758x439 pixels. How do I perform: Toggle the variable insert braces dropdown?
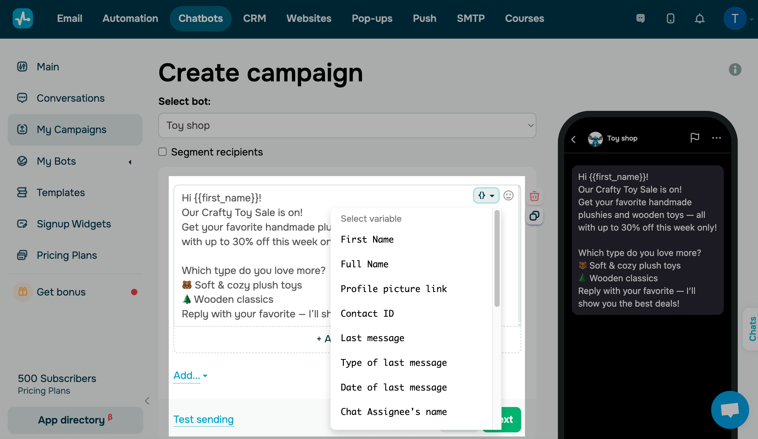coord(486,195)
